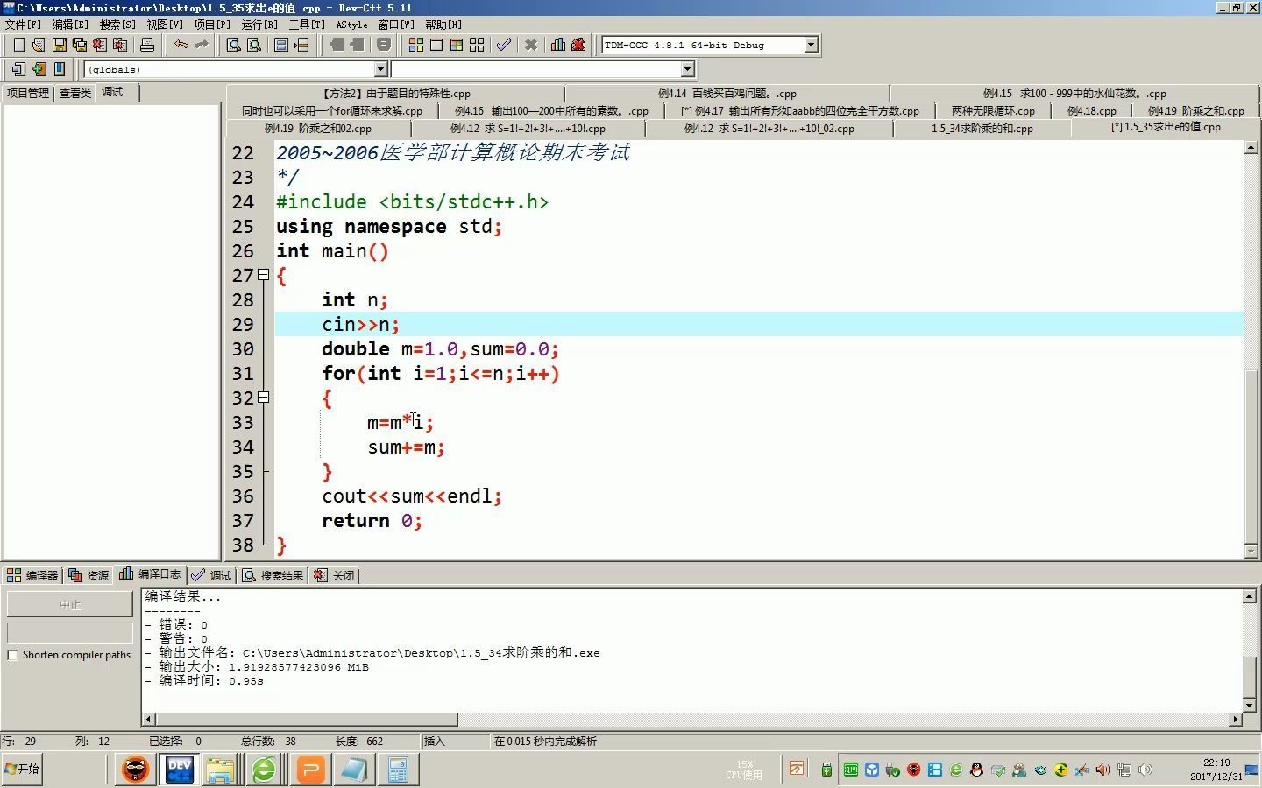Click the Close file toolbar icon

coord(100,45)
